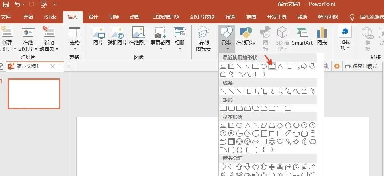Select the diamond shape
Image resolution: width=384 pixels, height=176 pixels.
point(280,125)
